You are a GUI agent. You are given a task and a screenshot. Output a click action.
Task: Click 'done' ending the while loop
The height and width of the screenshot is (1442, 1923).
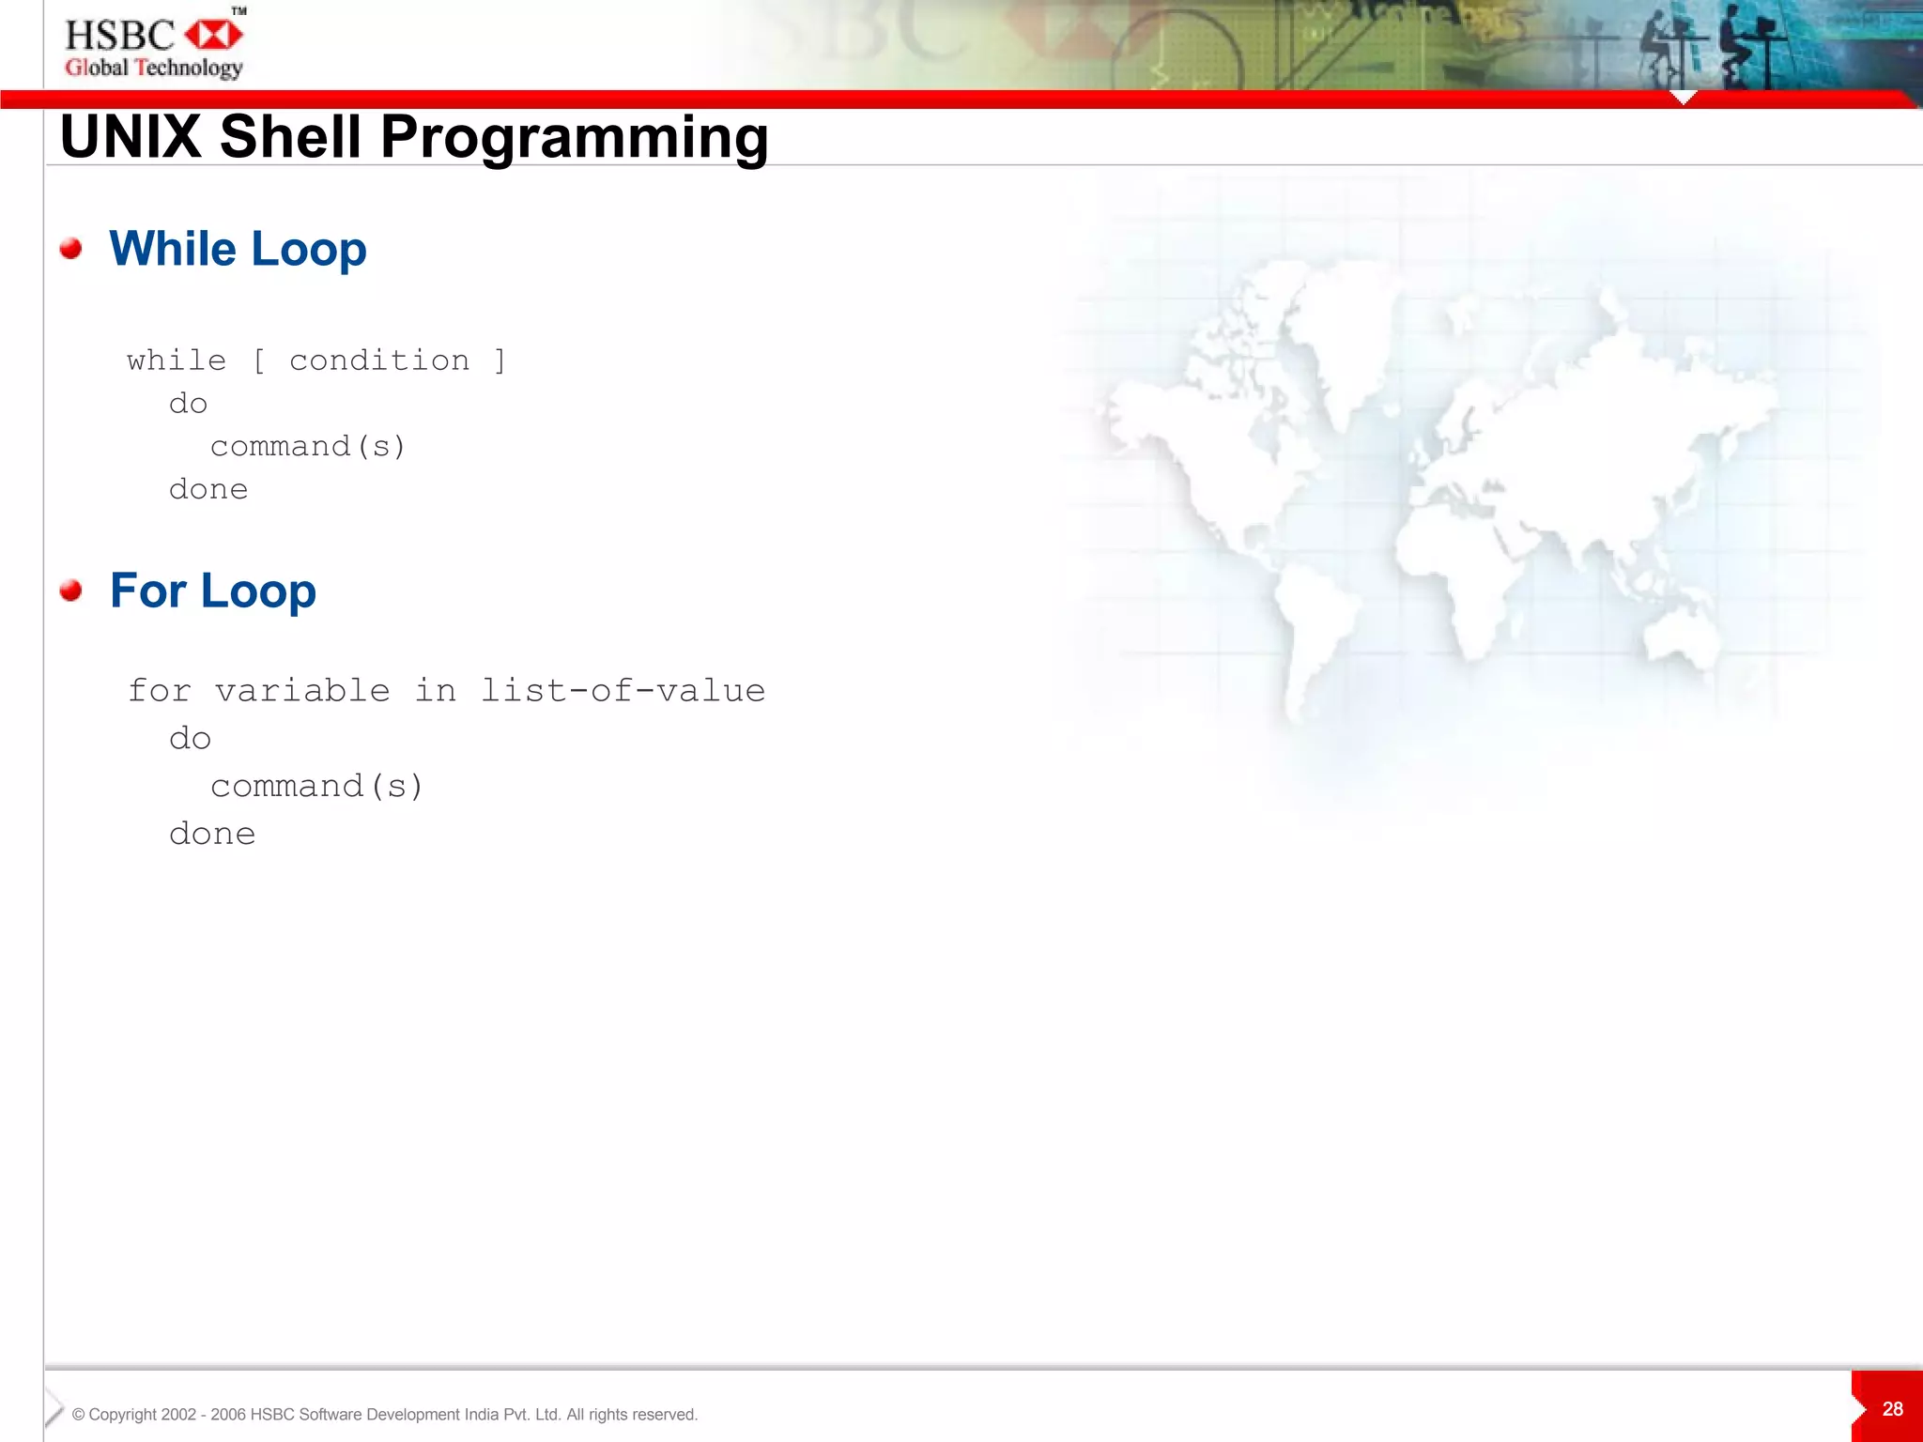(208, 489)
